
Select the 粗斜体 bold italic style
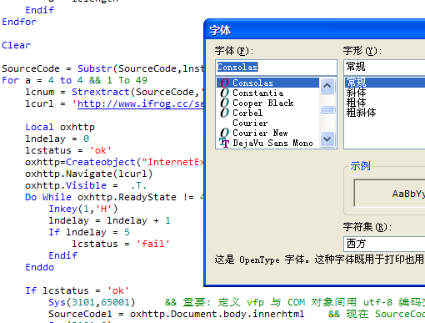pos(361,113)
